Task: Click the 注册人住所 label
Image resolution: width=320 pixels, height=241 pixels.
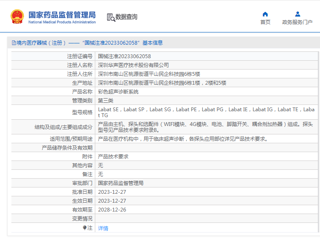Action: (x=80, y=74)
